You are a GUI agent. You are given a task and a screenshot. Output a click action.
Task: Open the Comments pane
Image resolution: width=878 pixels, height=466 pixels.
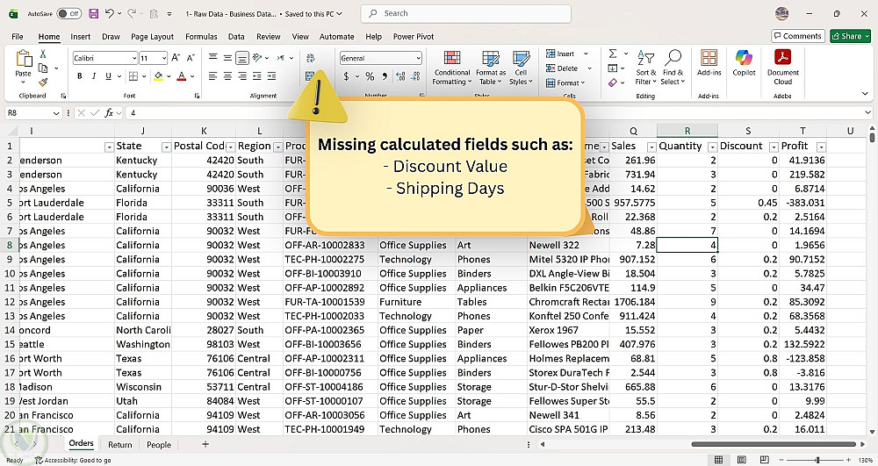[x=798, y=36]
